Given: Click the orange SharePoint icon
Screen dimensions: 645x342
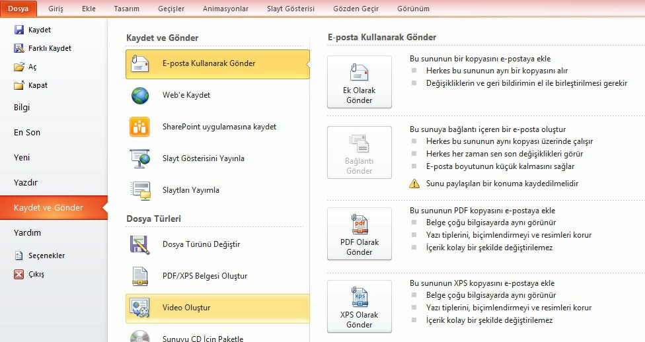Looking at the screenshot, I should (x=140, y=127).
